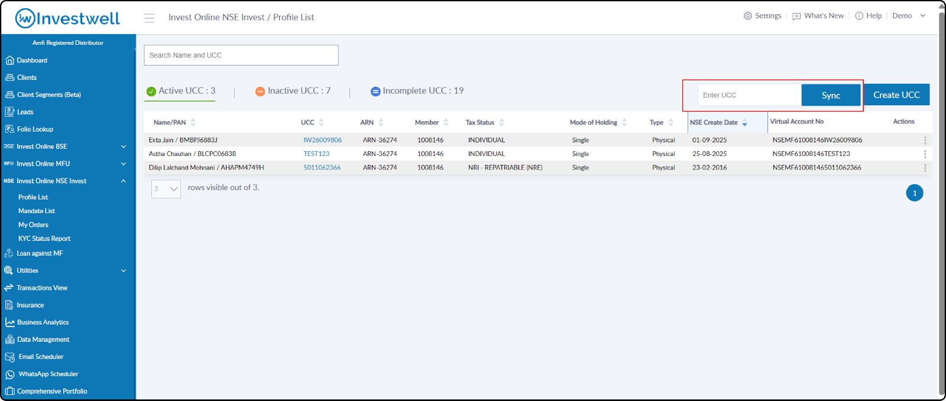Click the Sync button

point(831,95)
